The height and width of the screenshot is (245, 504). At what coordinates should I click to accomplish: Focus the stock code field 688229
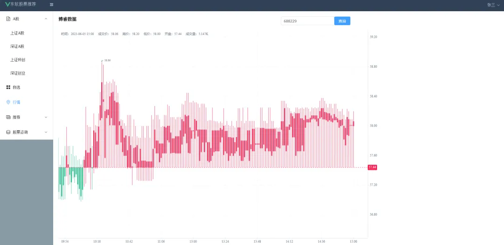307,21
